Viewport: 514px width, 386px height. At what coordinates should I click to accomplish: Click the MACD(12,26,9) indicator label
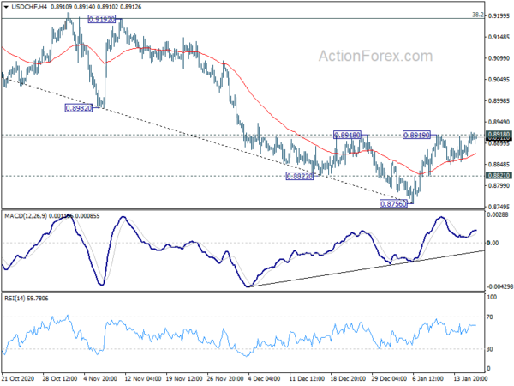(x=26, y=216)
